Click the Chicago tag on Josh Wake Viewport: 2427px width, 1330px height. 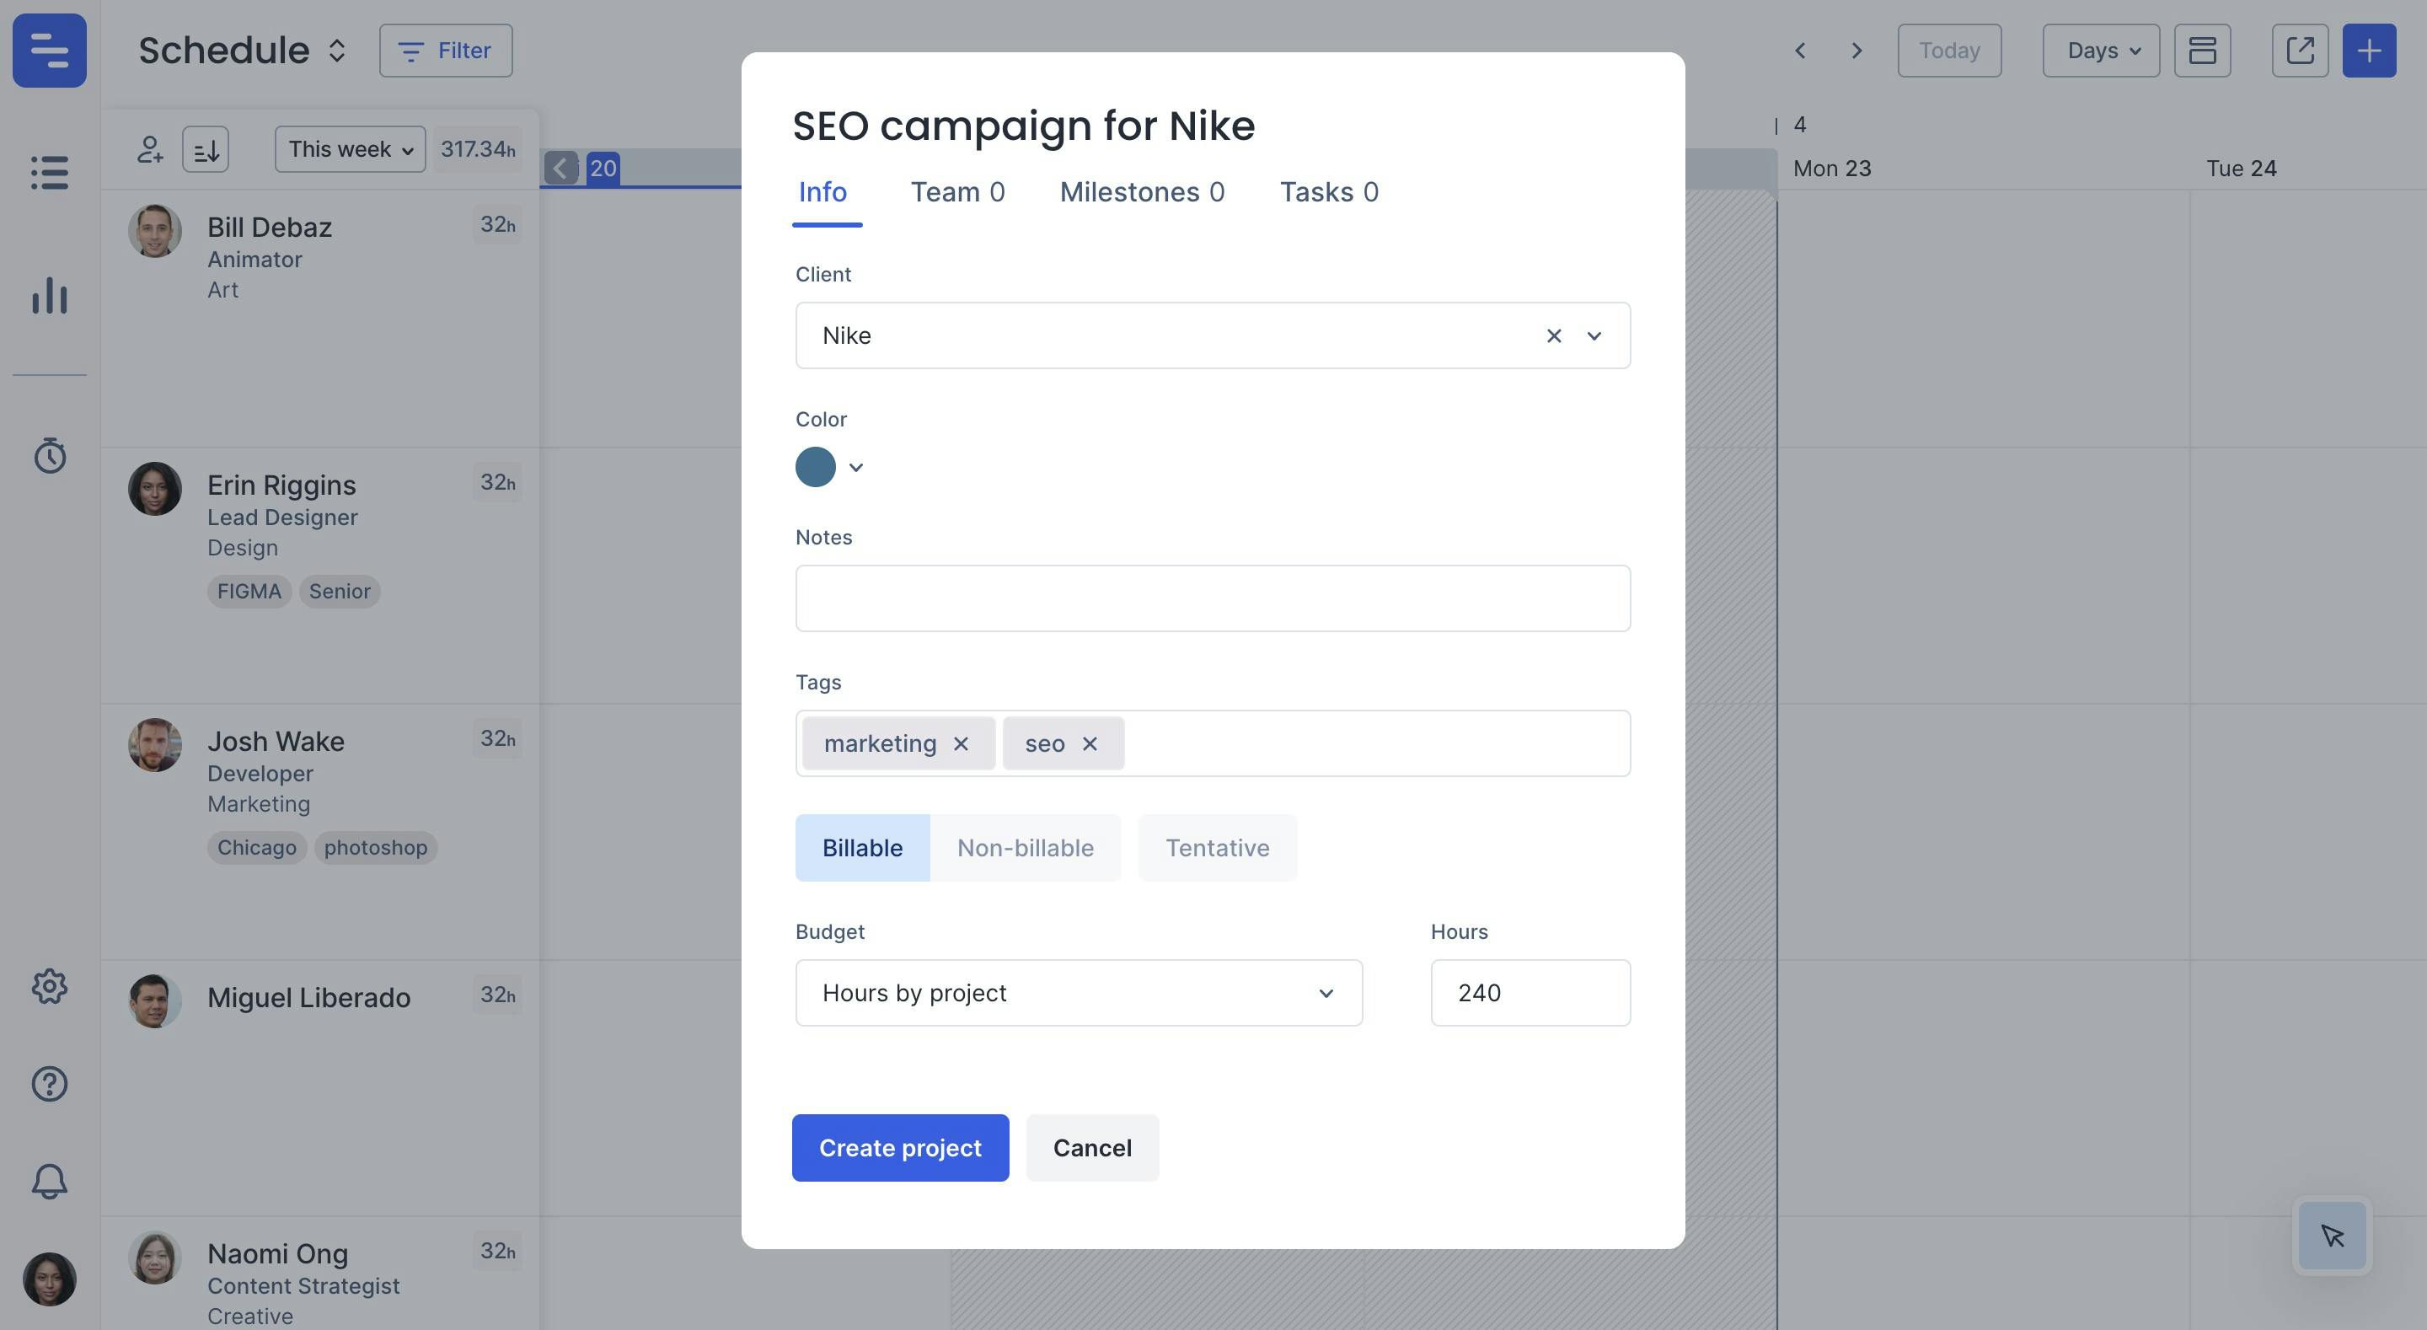tap(256, 847)
